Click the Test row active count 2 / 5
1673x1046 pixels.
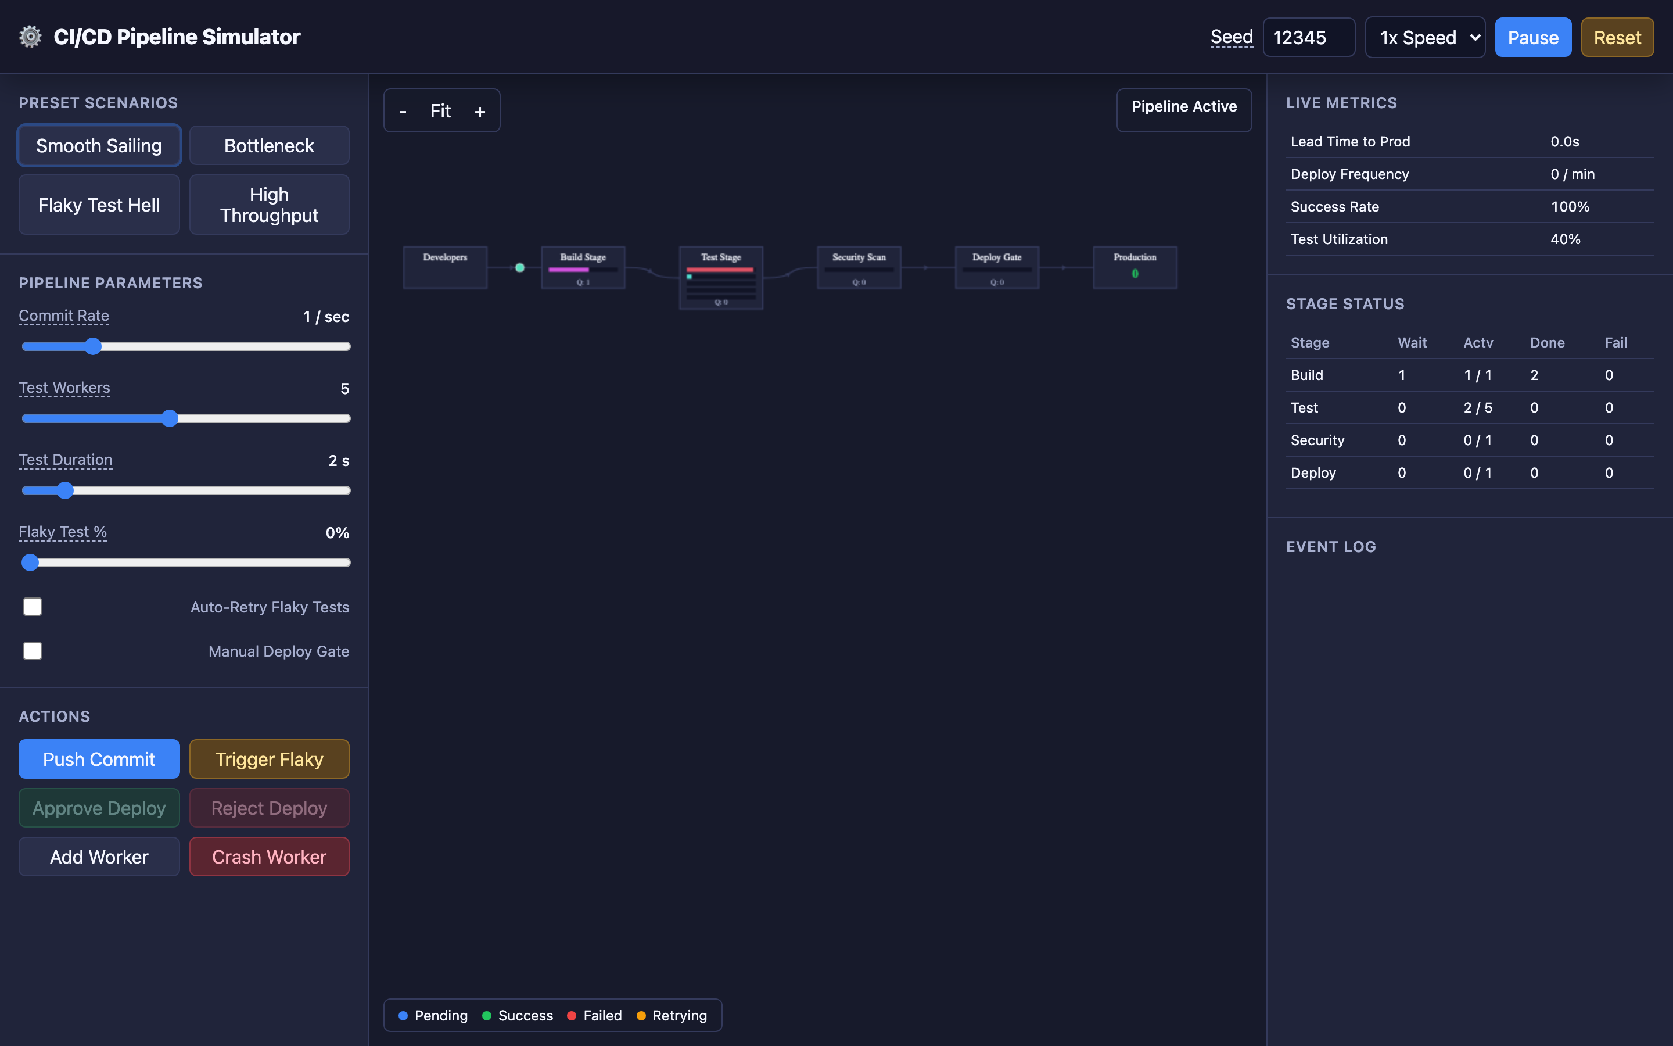[1478, 407]
